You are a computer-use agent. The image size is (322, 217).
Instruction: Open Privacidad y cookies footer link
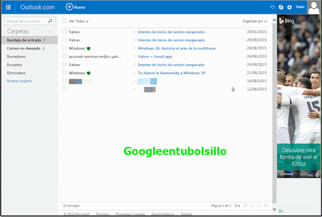tap(130, 214)
